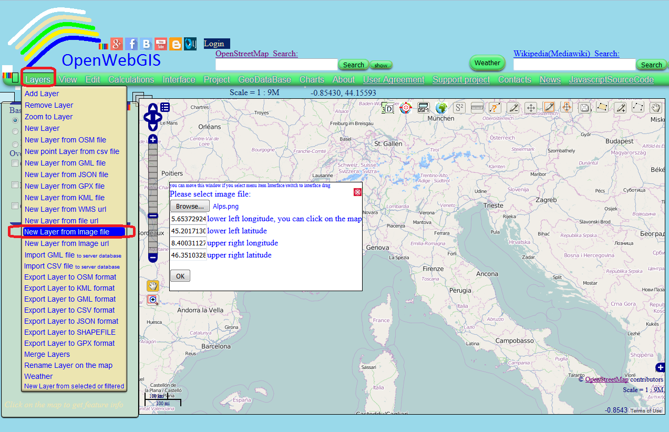The width and height of the screenshot is (669, 432).
Task: Tick the first overlay layer checkbox
Action: pyautogui.click(x=15, y=163)
